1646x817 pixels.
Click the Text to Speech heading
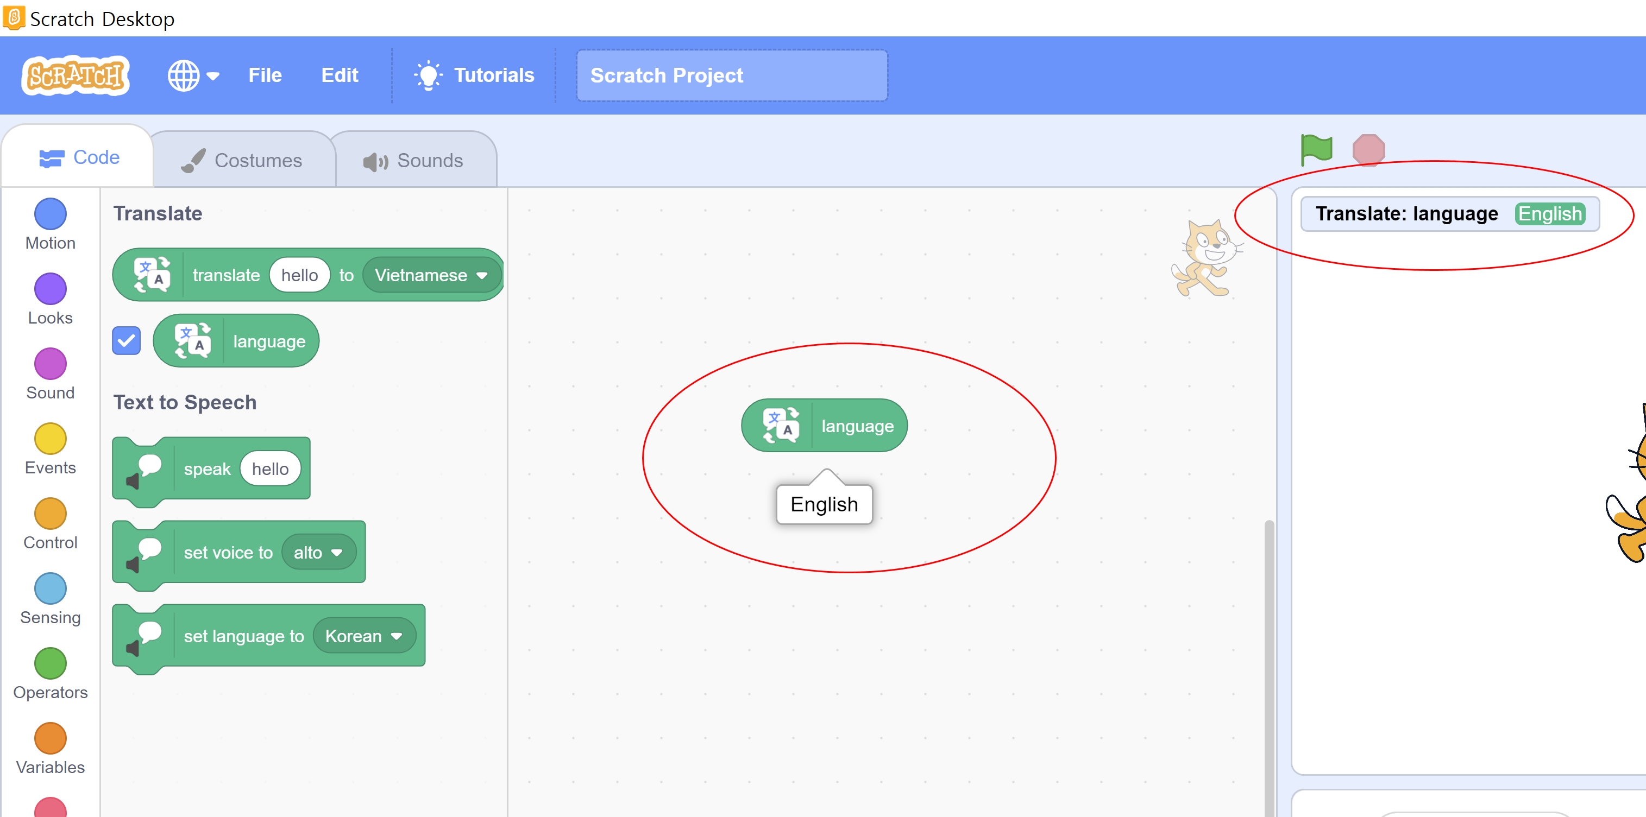185,402
